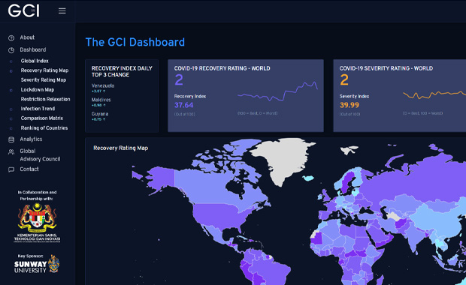Click the orange severity index trend line

(x=434, y=95)
